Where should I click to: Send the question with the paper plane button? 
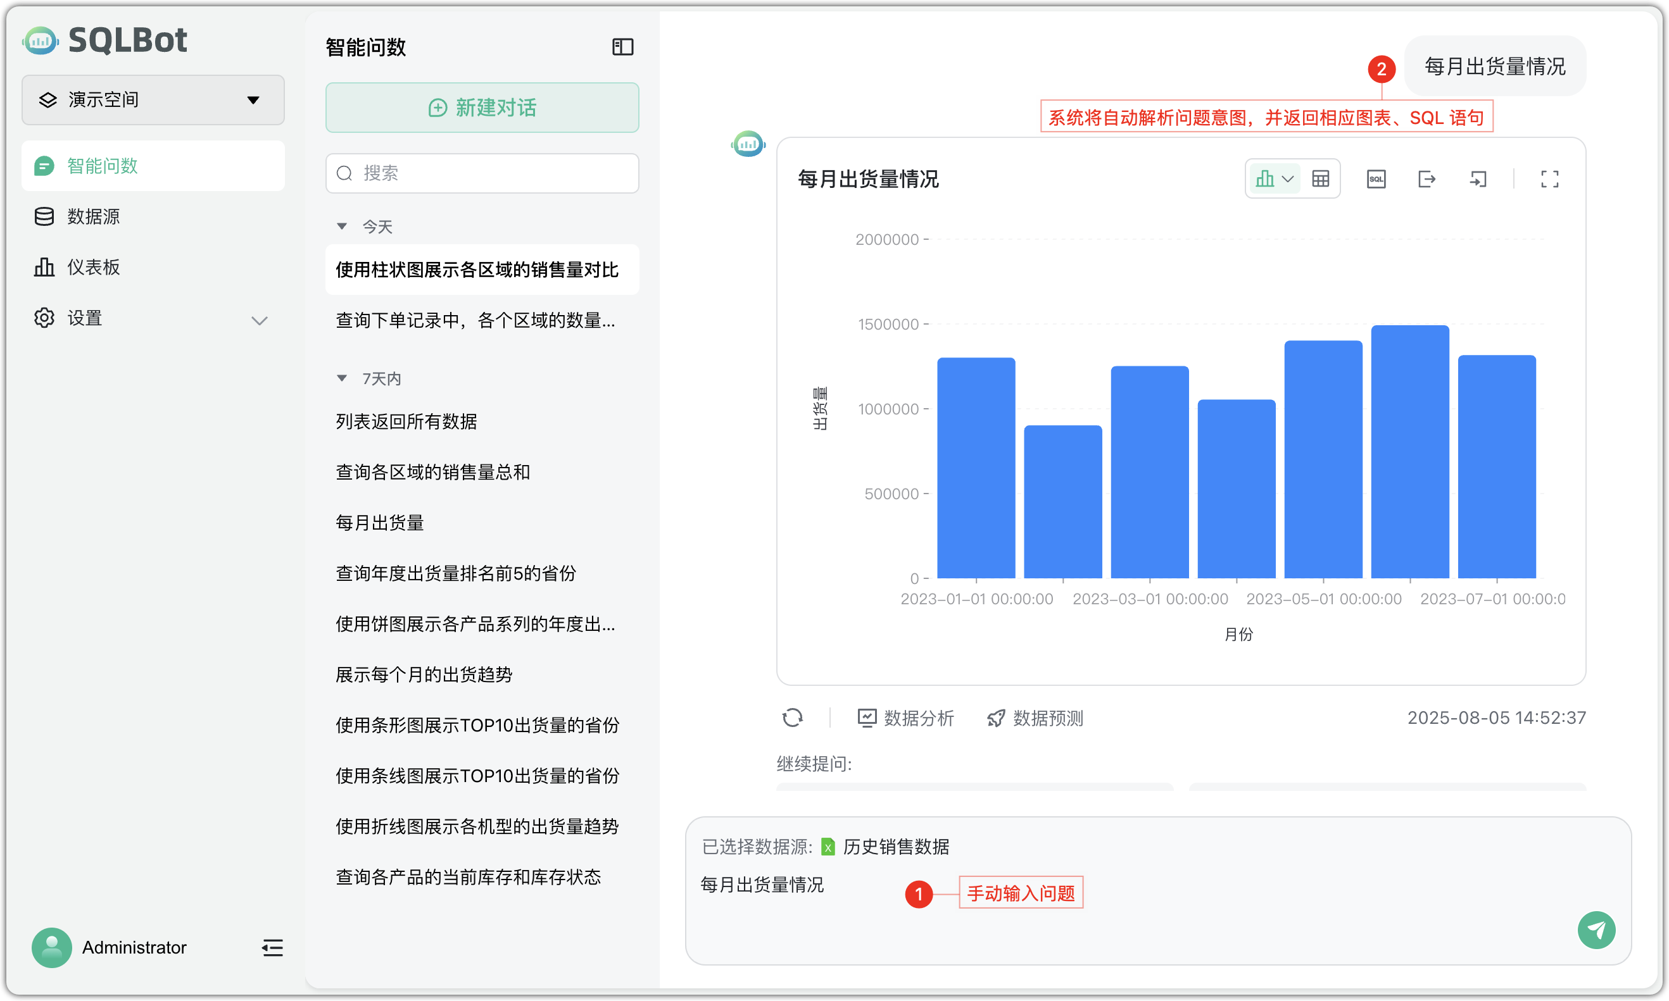point(1596,930)
